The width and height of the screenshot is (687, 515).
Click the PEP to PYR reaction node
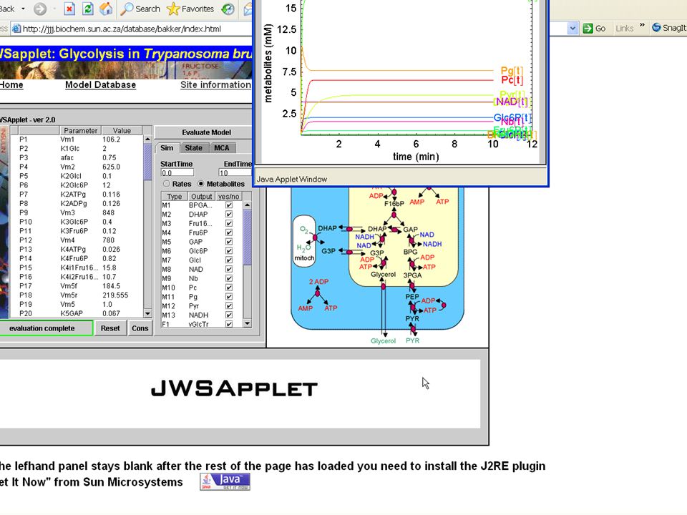[x=412, y=308]
